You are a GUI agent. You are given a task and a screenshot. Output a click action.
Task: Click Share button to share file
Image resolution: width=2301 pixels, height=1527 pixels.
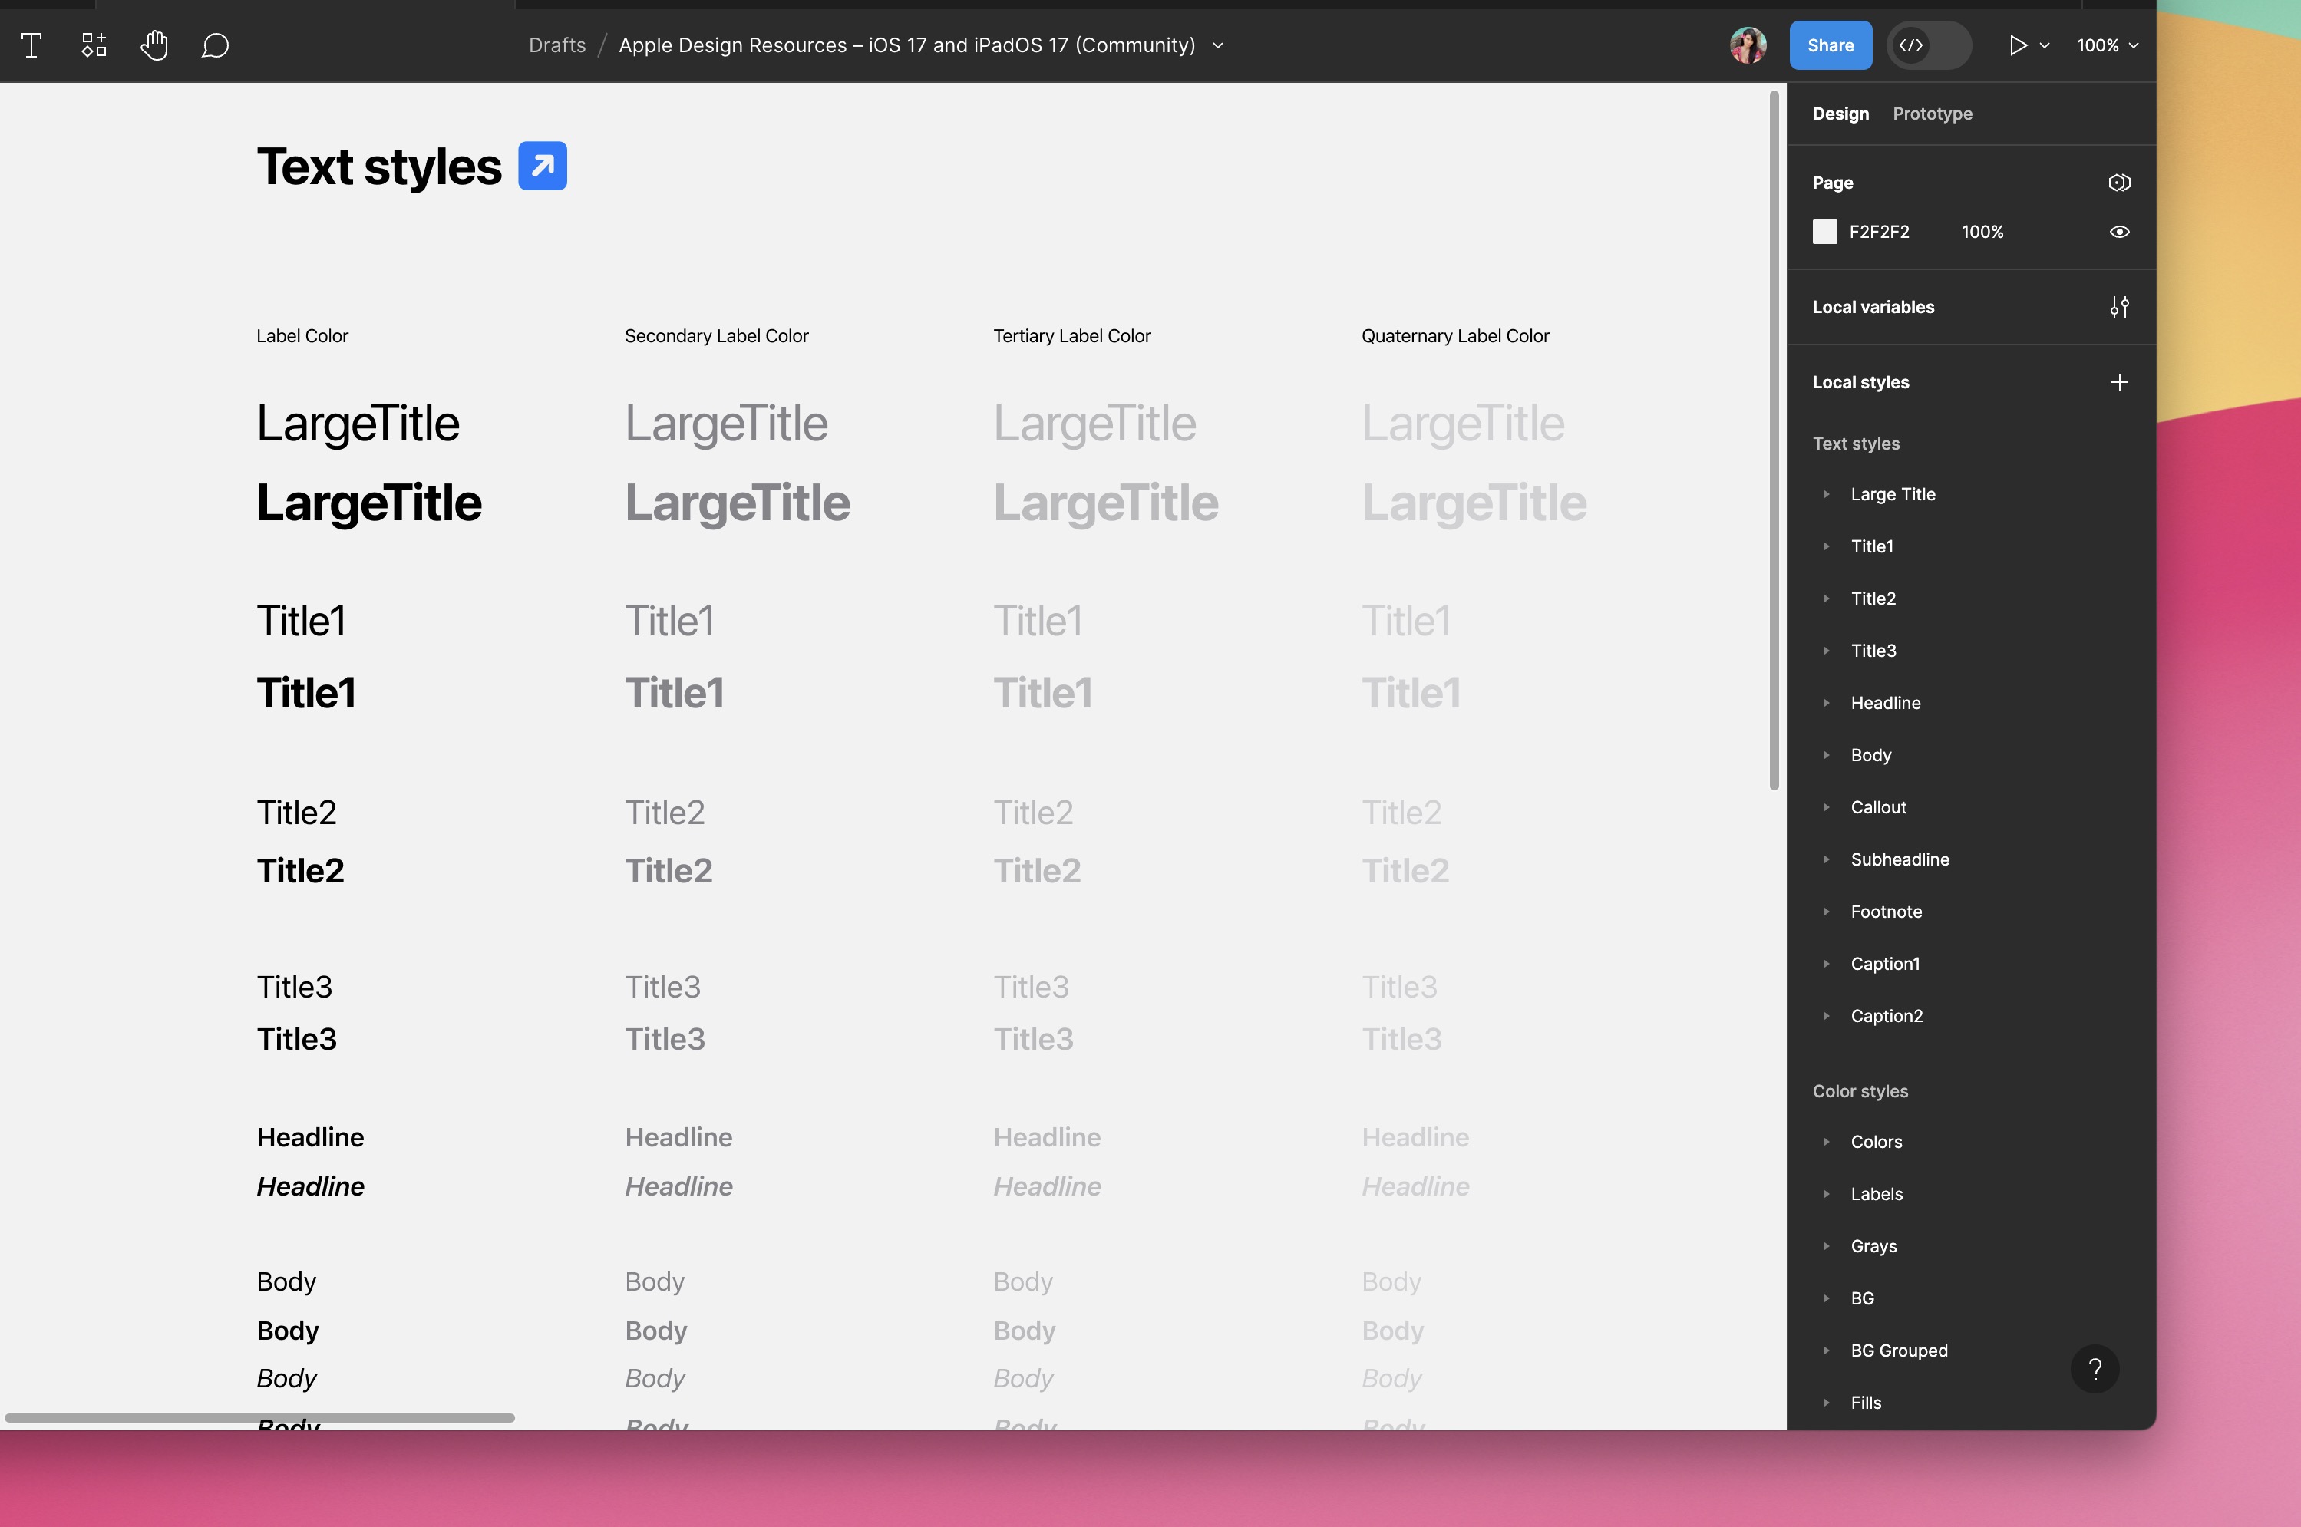(1831, 45)
